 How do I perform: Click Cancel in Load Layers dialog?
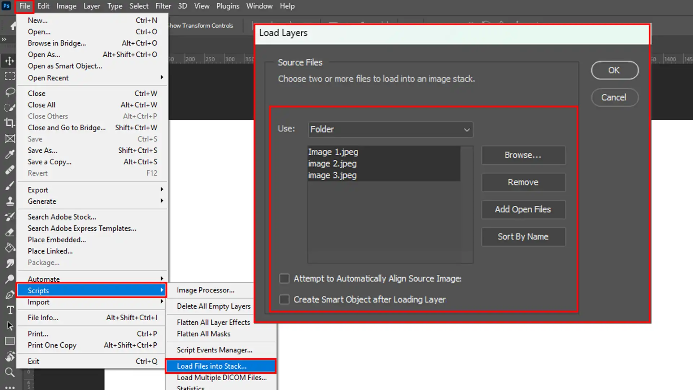(x=615, y=97)
